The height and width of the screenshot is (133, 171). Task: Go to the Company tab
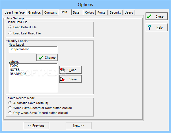pos(51,12)
